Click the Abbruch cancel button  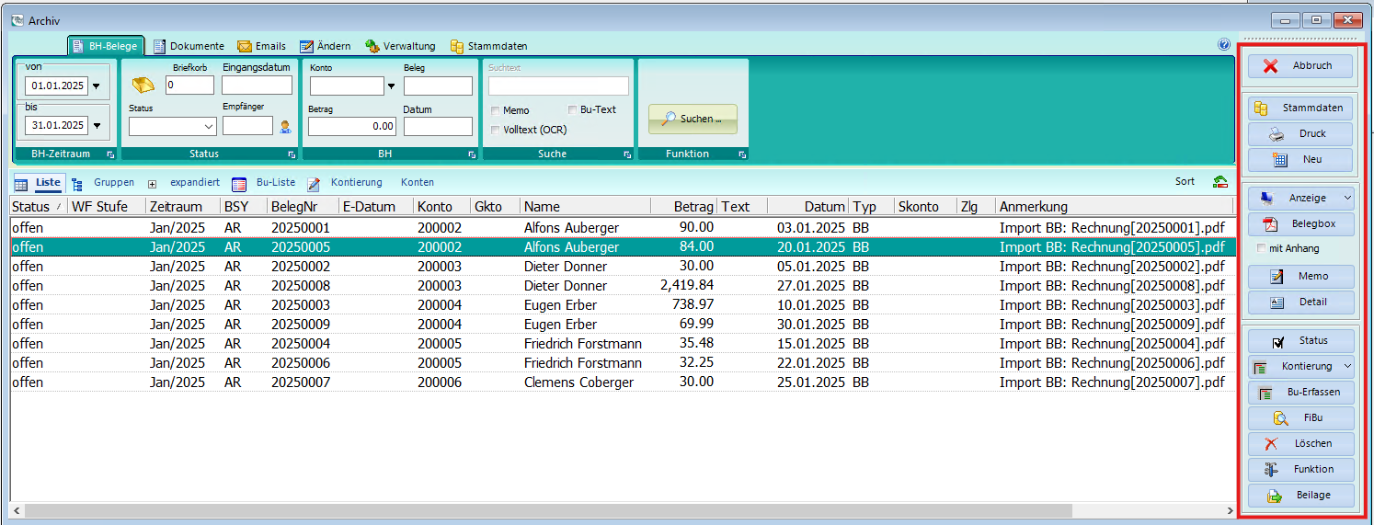[x=1300, y=66]
